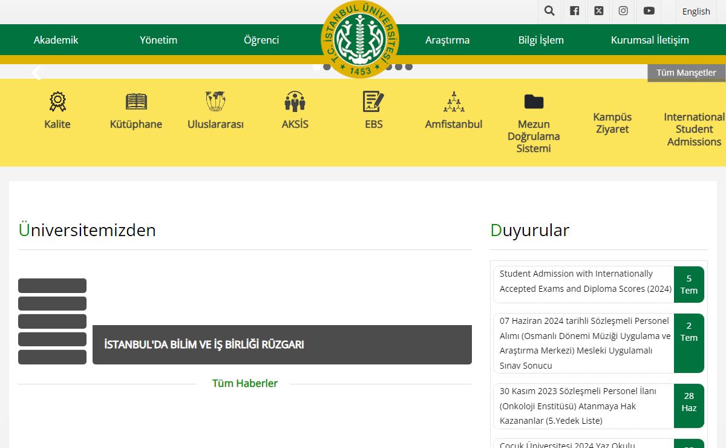Open the Tüm Haberler link
The height and width of the screenshot is (448, 726).
244,383
